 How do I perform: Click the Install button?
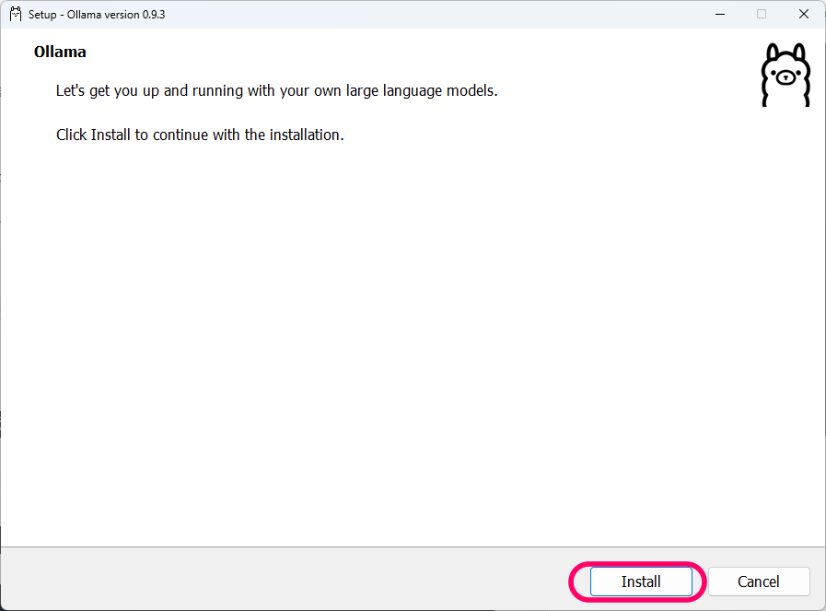[x=641, y=582]
